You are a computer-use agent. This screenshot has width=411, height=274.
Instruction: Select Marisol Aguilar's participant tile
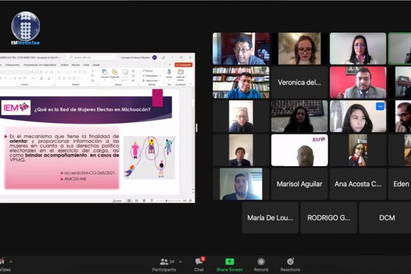pyautogui.click(x=299, y=184)
